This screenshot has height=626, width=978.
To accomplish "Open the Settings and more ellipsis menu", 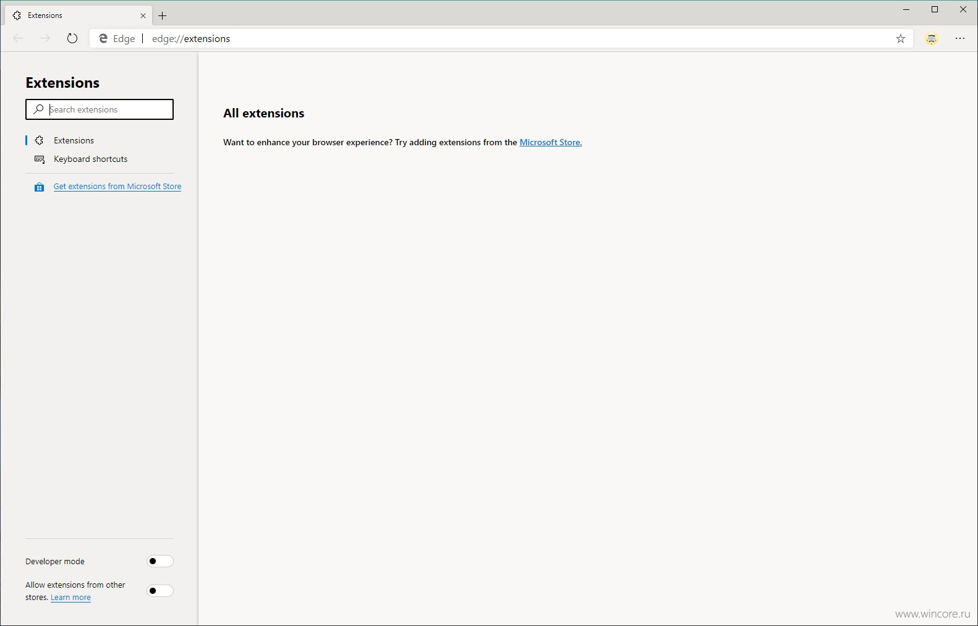I will coord(960,38).
